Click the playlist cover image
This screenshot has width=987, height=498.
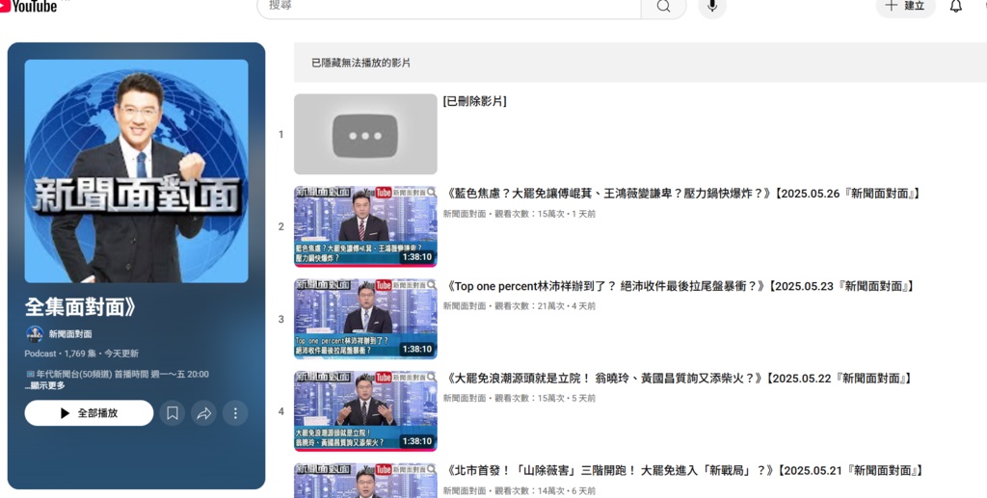click(x=136, y=171)
